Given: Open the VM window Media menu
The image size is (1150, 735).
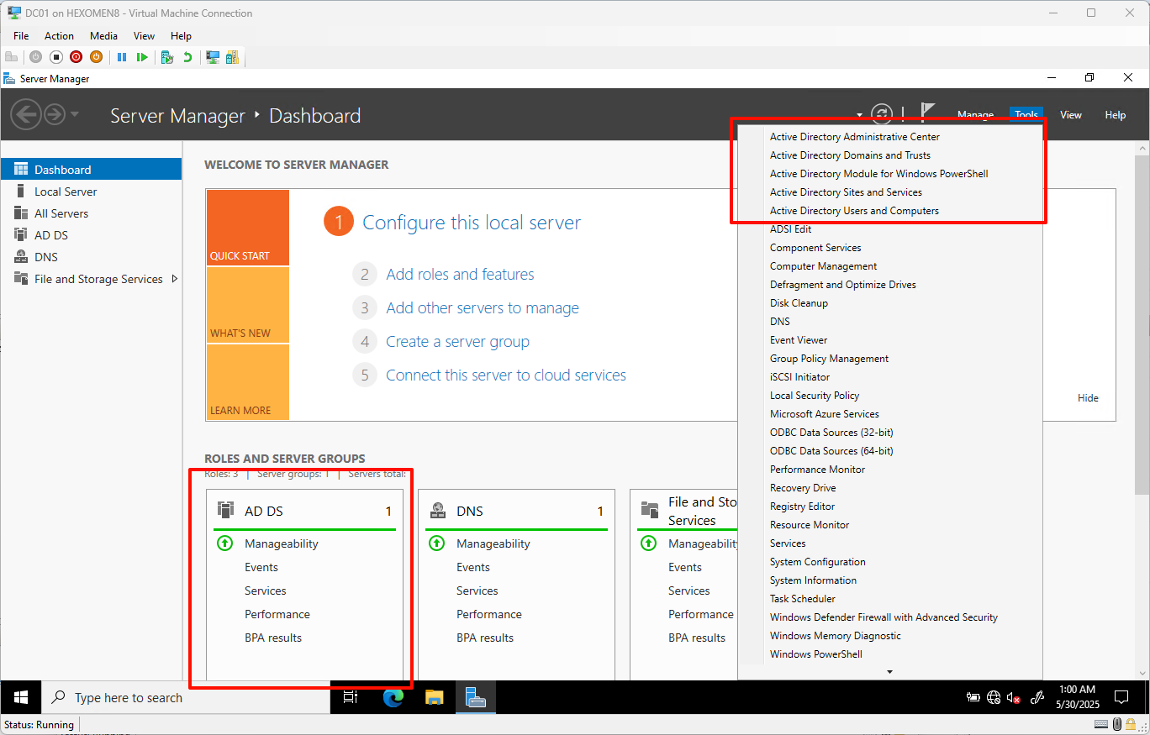Looking at the screenshot, I should click(104, 36).
